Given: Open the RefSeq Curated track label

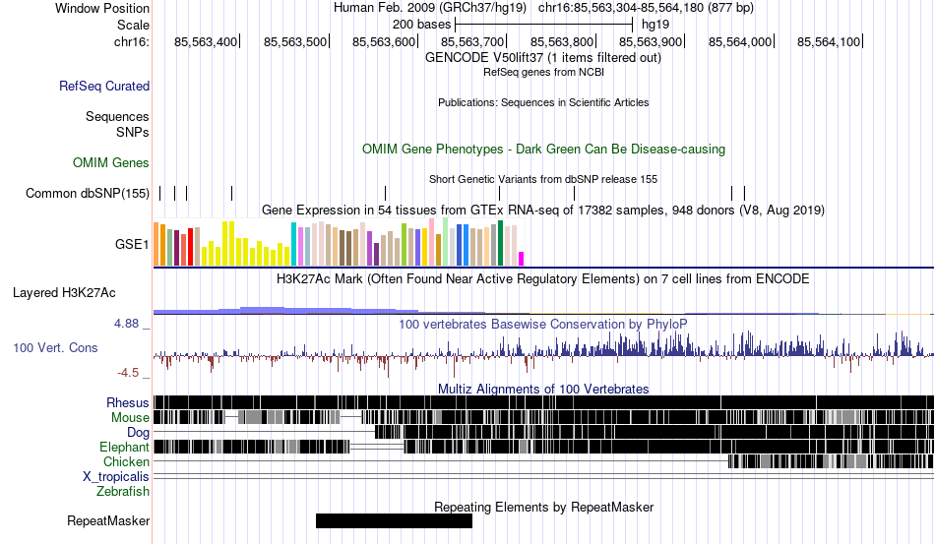Looking at the screenshot, I should [x=104, y=86].
